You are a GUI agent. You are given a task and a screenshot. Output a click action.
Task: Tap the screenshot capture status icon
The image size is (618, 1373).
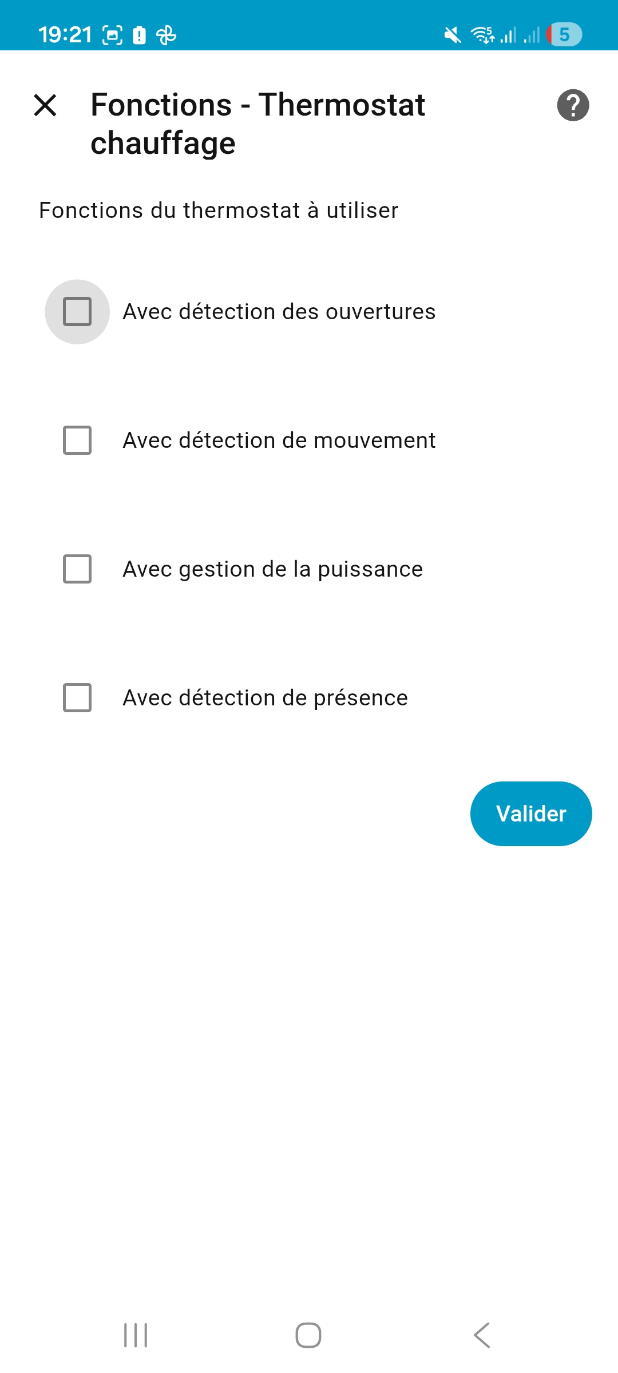112,35
